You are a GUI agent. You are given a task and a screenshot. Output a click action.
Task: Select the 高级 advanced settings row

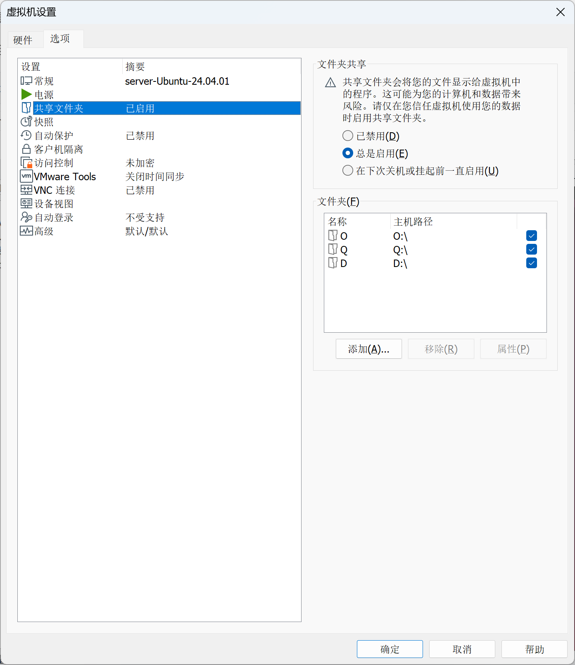click(44, 231)
